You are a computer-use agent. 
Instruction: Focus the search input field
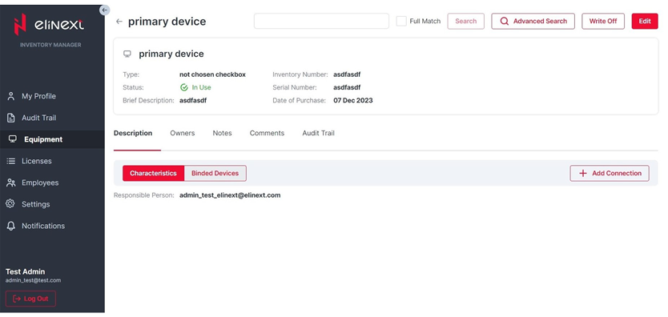[322, 21]
